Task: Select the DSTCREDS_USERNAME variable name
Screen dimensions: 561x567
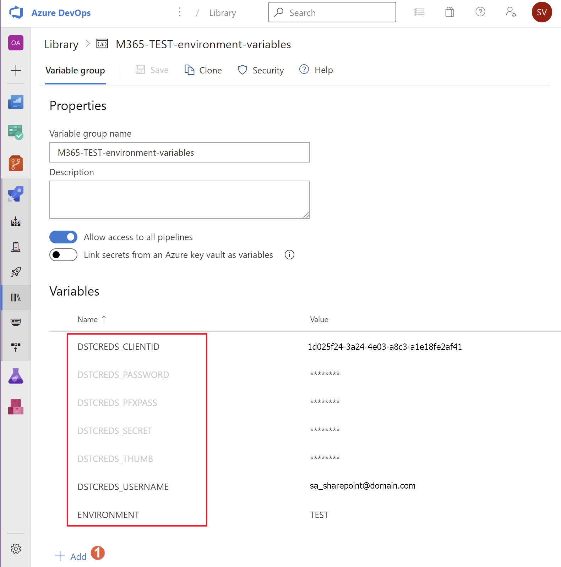Action: tap(123, 487)
